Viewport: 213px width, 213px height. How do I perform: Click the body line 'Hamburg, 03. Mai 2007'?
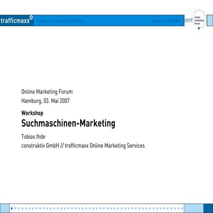pos(46,101)
